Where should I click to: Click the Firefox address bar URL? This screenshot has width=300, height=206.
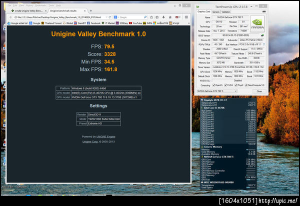click(59, 17)
